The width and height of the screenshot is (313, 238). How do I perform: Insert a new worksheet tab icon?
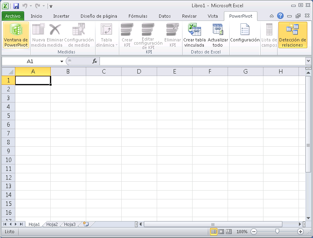click(x=86, y=224)
